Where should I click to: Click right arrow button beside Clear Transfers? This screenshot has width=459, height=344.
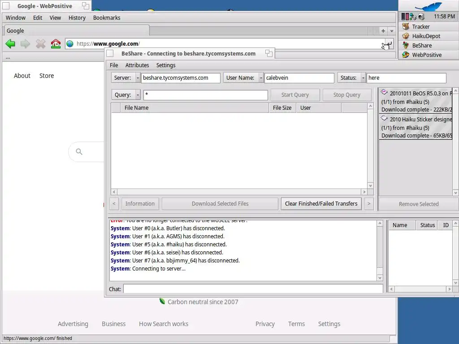pos(369,204)
